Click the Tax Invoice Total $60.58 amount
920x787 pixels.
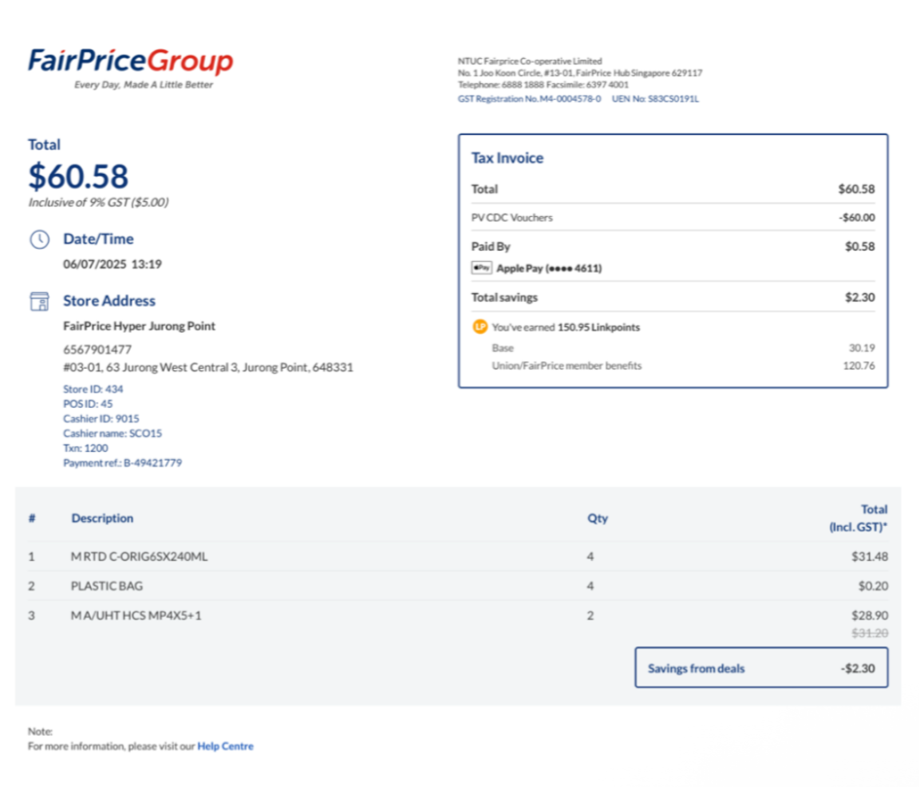[857, 189]
